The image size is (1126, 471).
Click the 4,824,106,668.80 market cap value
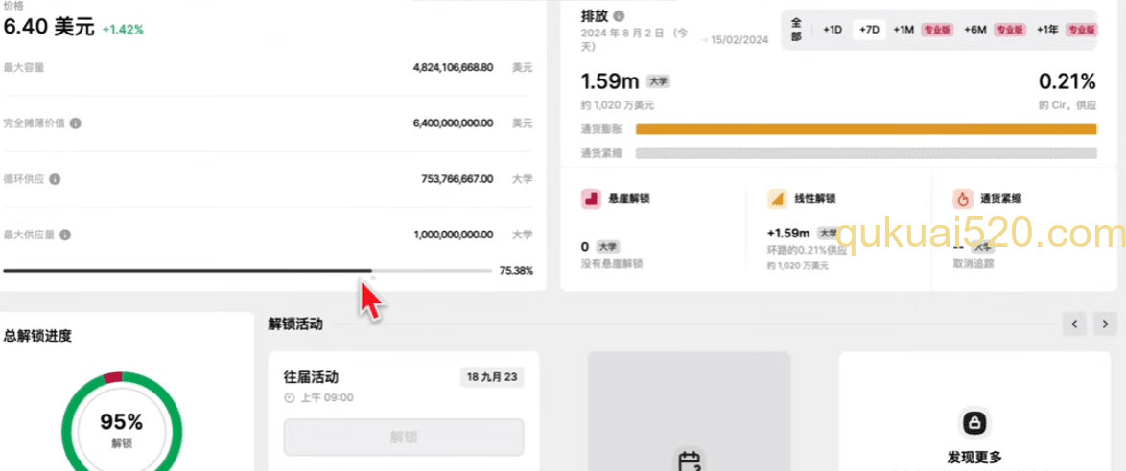[x=453, y=67]
